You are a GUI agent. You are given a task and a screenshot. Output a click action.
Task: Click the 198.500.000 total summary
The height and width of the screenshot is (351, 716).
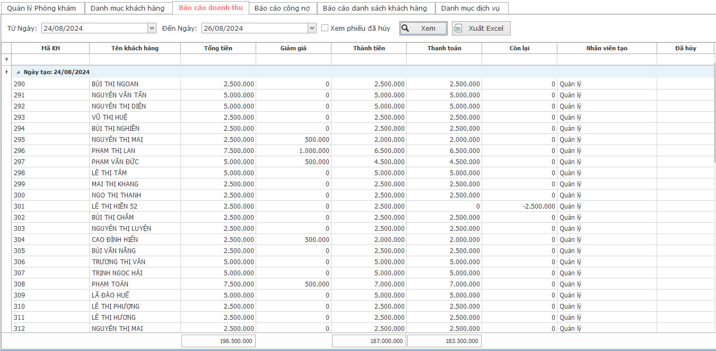coord(219,341)
